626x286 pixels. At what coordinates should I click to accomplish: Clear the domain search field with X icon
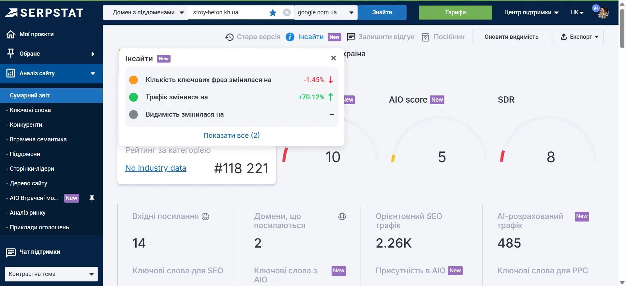click(287, 13)
